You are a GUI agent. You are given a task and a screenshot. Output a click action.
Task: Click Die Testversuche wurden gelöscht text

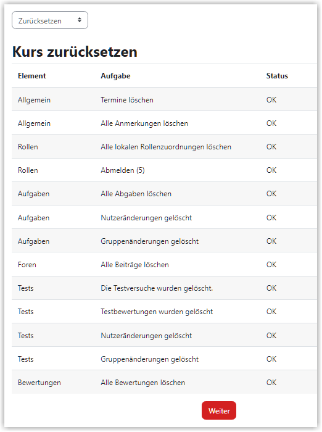(x=157, y=288)
